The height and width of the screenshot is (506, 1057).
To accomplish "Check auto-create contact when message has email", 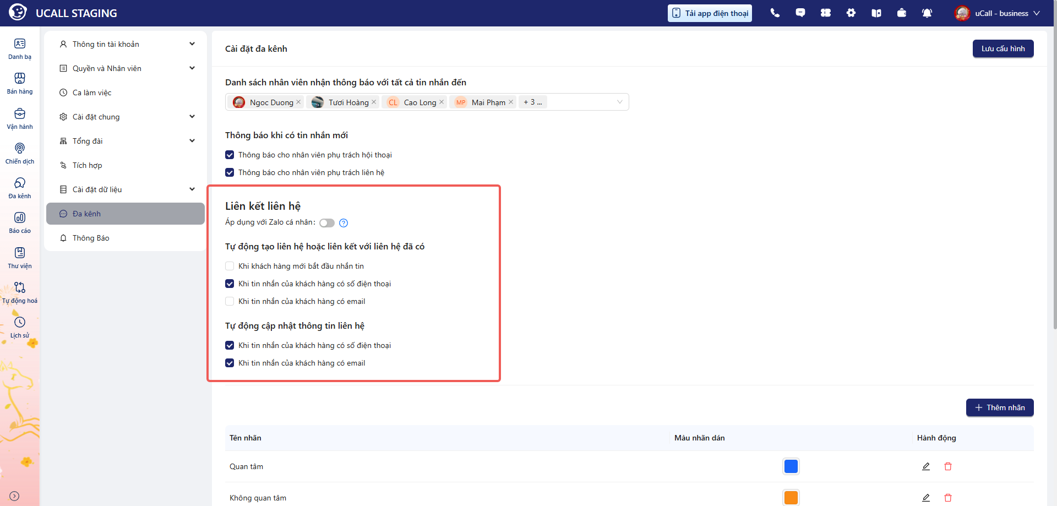I will click(230, 301).
